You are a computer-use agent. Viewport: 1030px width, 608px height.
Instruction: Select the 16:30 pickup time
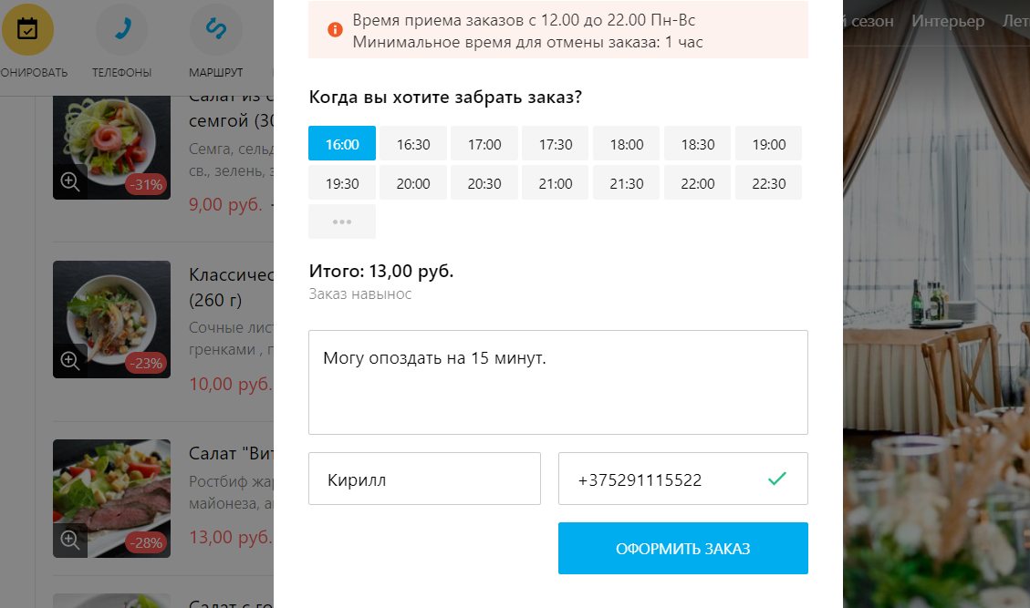coord(413,144)
